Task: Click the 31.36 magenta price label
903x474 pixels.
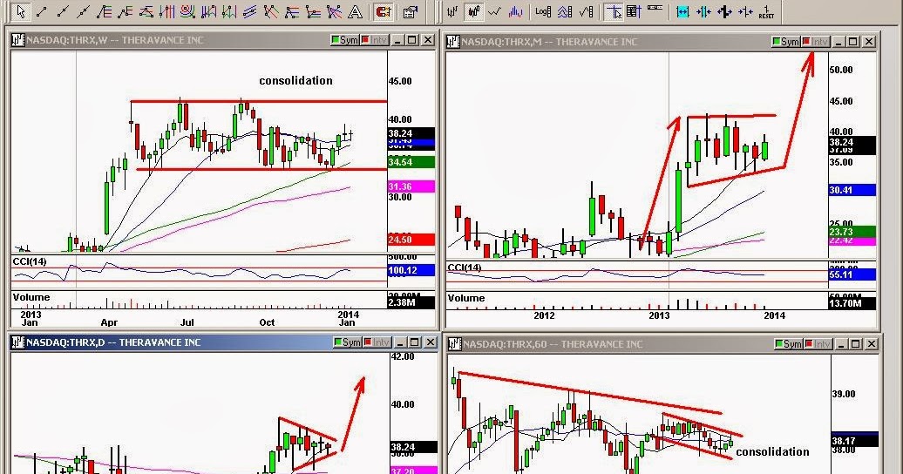Action: pyautogui.click(x=411, y=186)
